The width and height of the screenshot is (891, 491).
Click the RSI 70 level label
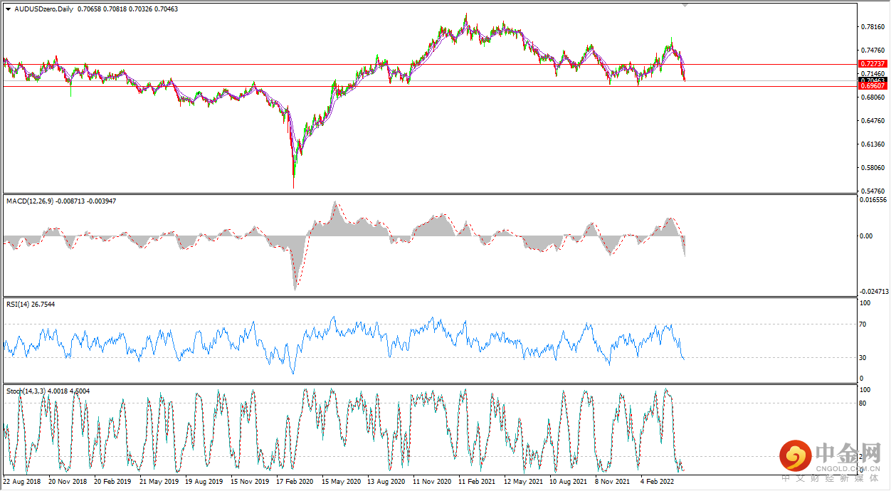tap(864, 324)
